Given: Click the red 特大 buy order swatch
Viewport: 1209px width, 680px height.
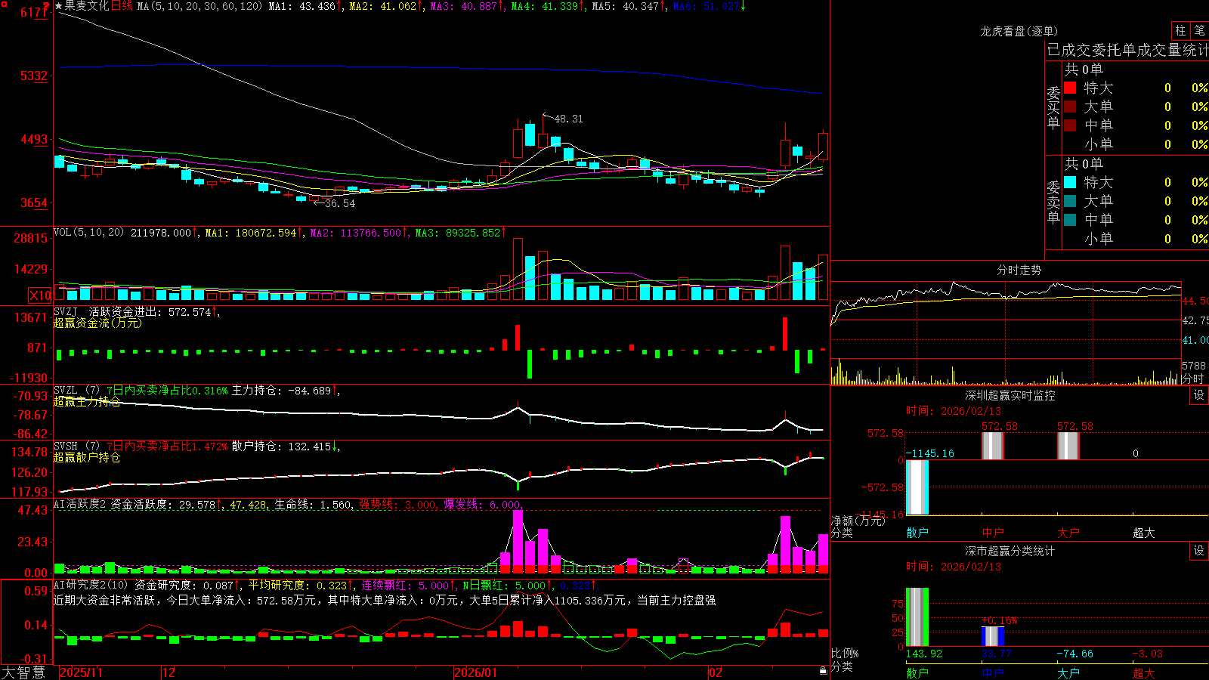Looking at the screenshot, I should (x=1070, y=88).
